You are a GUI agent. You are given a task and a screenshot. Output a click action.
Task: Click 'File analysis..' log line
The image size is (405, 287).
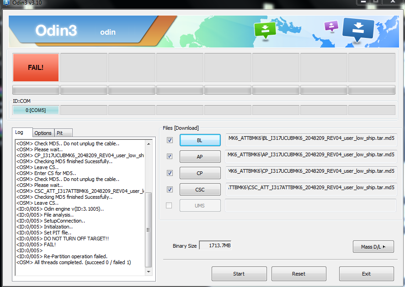click(45, 215)
